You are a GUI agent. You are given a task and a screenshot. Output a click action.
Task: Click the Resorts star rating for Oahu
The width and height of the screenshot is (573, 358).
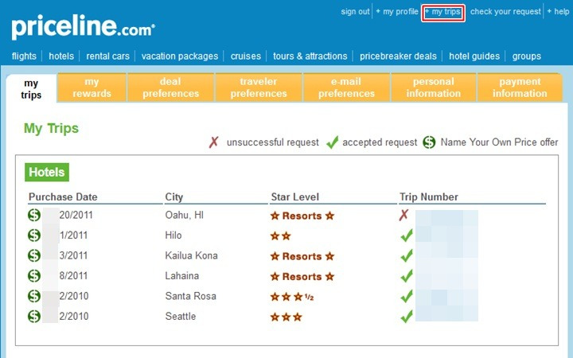tap(302, 216)
